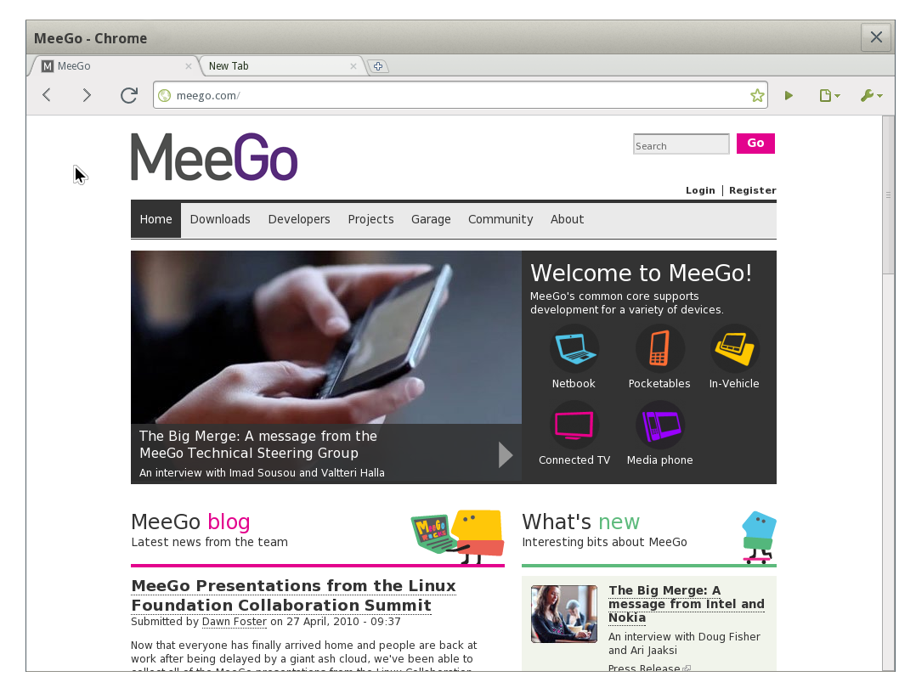Viewport: 916px width, 688px height.
Task: Click the green go arrow beside address bar
Action: point(789,95)
